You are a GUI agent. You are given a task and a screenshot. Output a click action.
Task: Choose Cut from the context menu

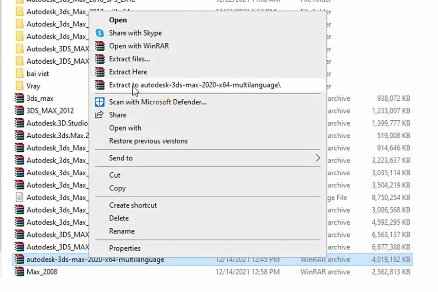tap(114, 175)
